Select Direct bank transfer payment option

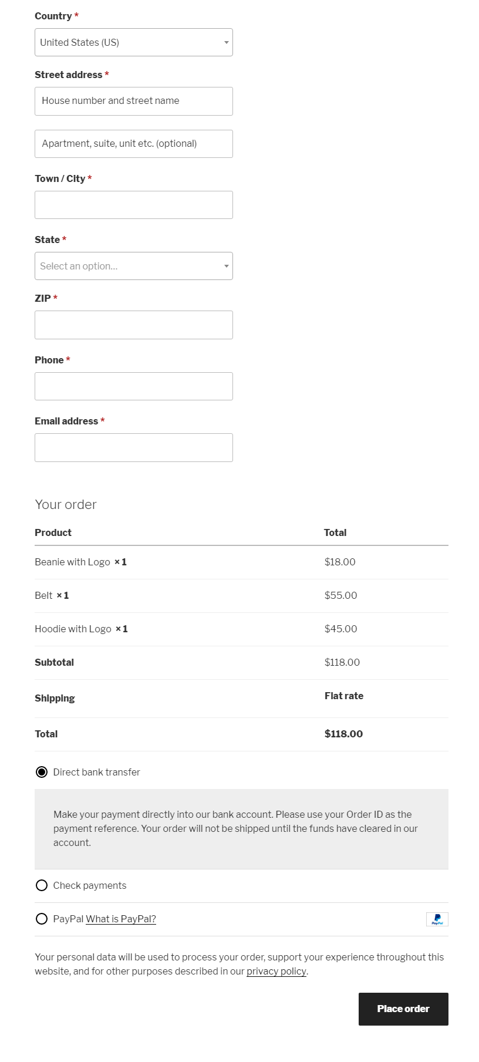42,772
